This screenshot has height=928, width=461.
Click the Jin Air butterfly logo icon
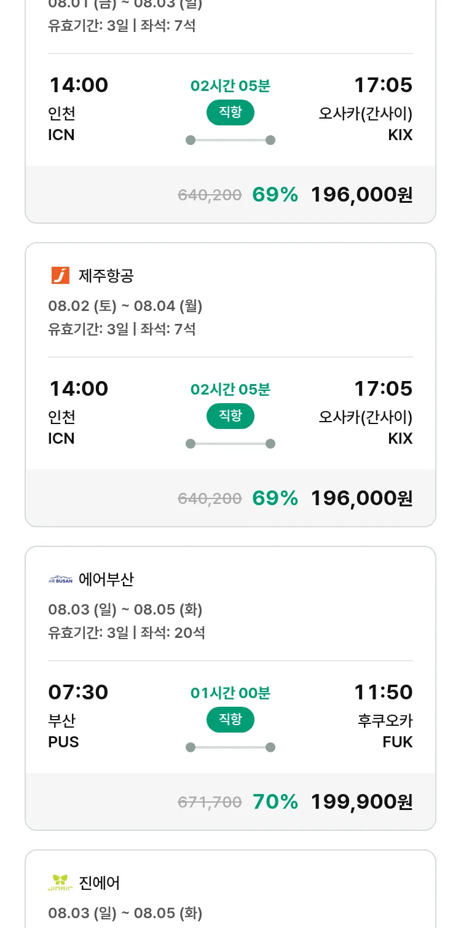coord(60,883)
